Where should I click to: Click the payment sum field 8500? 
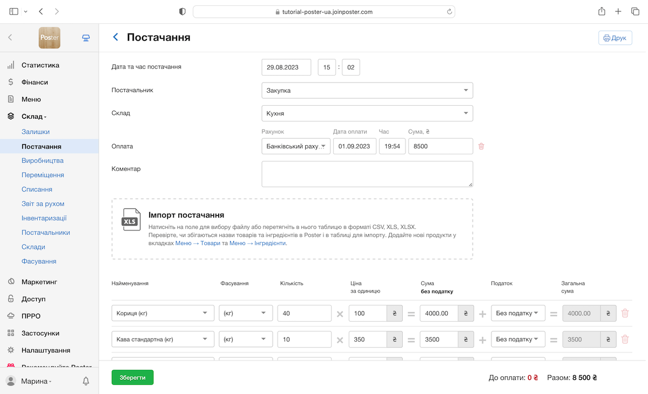[x=441, y=146]
